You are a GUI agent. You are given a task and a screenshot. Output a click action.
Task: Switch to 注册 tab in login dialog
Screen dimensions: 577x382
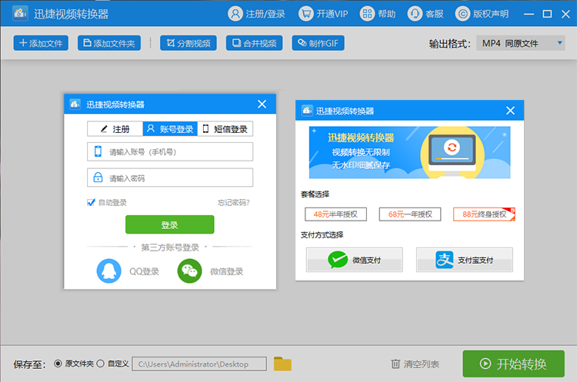point(115,129)
